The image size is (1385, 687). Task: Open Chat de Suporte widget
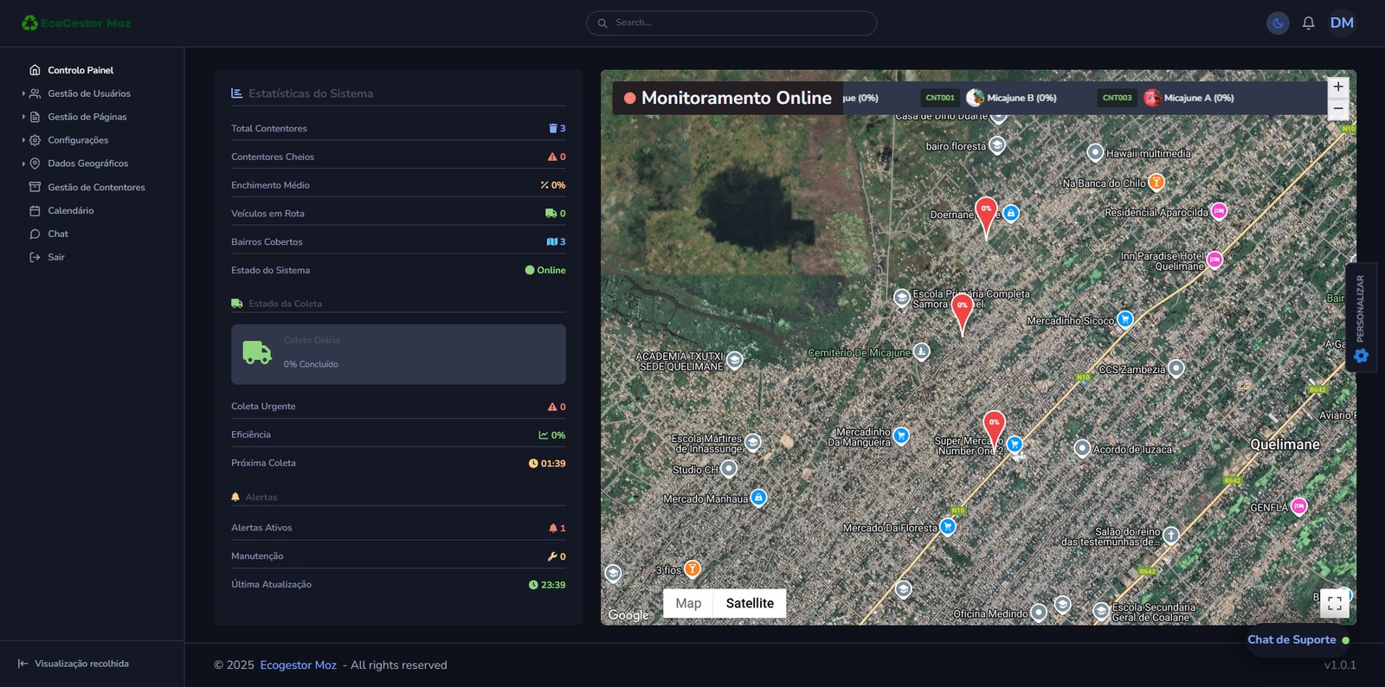point(1298,640)
